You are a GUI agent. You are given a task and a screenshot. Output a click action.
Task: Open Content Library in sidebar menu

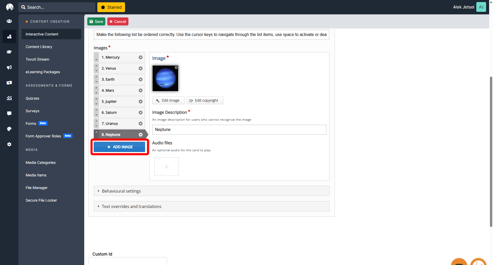pyautogui.click(x=39, y=47)
